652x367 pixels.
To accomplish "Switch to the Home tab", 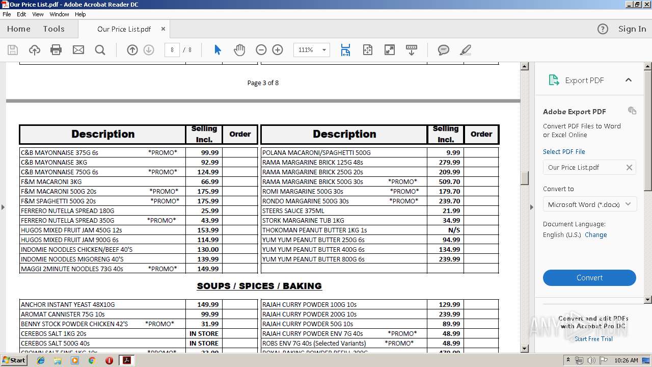I will (x=19, y=29).
